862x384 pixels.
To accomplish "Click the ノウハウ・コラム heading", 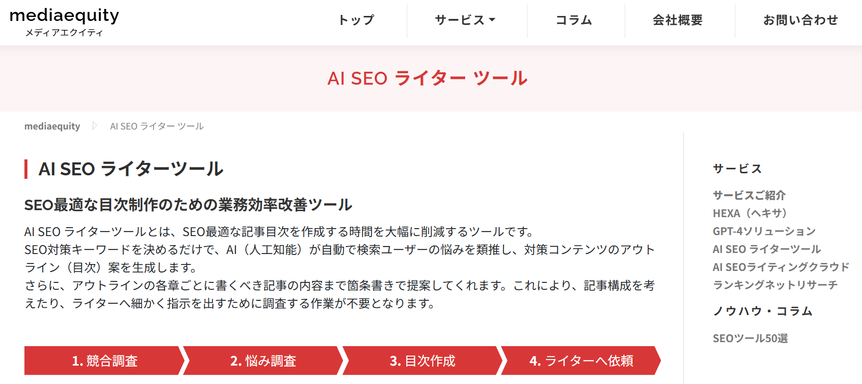I will 763,311.
